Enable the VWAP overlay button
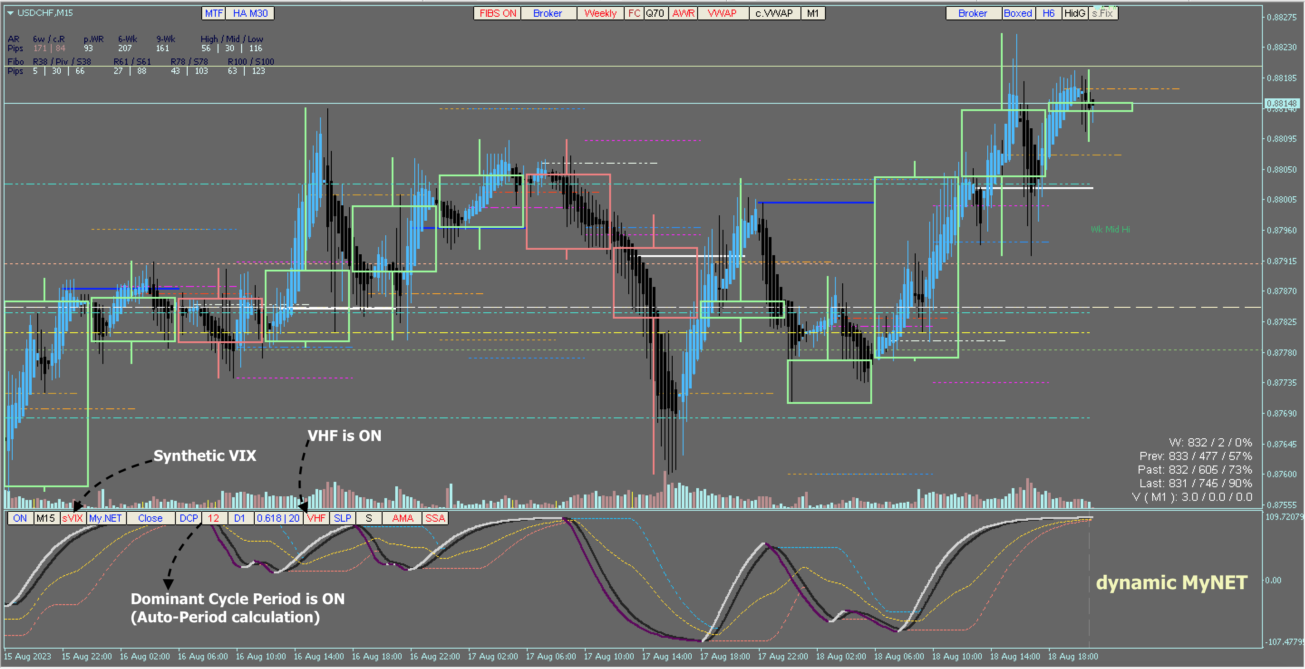Image resolution: width=1305 pixels, height=669 pixels. [722, 13]
